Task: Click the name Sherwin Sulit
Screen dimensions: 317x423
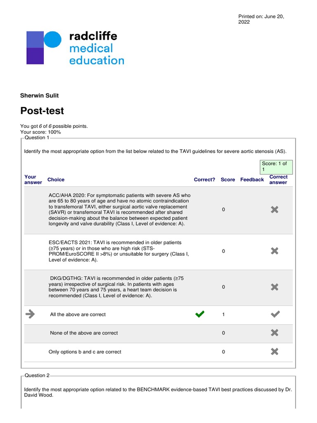Action: click(x=40, y=95)
